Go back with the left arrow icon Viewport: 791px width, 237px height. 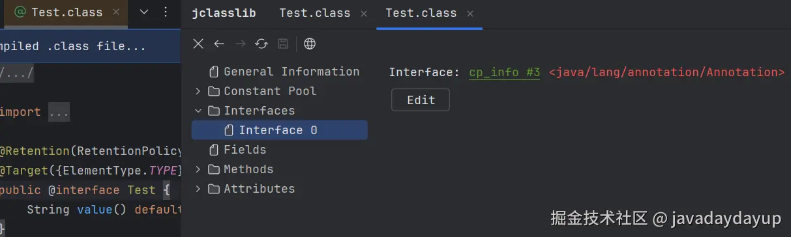point(219,44)
